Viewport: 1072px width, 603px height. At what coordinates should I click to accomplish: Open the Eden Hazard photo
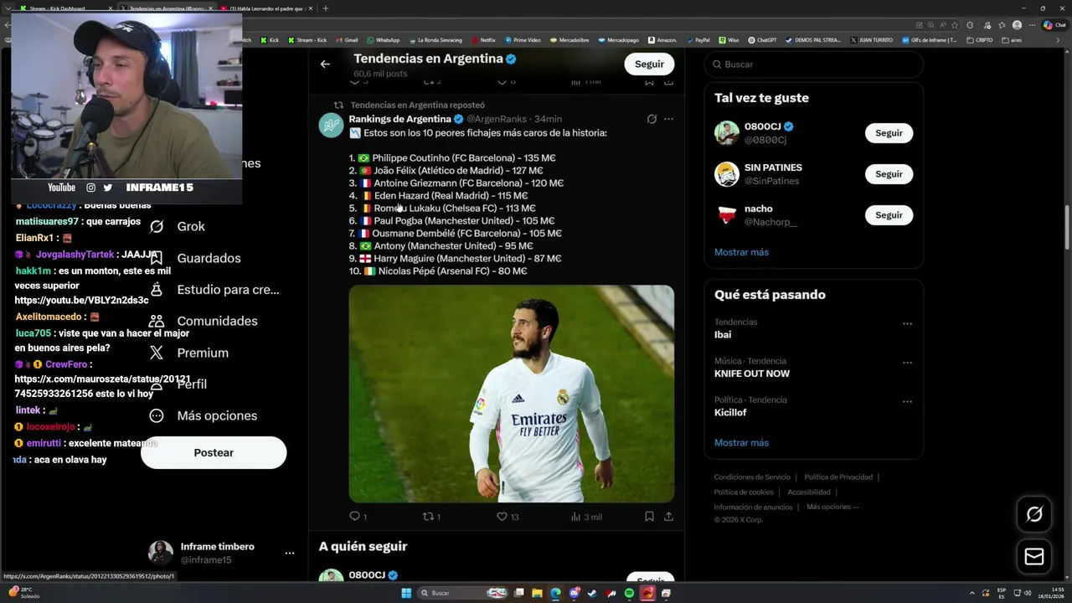point(511,394)
